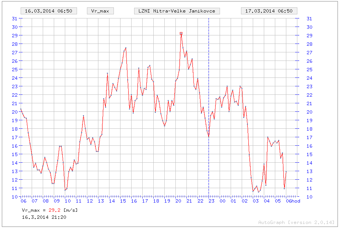Click value 15 on the left vertical axis
The width and height of the screenshot is (339, 228).
click(15, 154)
